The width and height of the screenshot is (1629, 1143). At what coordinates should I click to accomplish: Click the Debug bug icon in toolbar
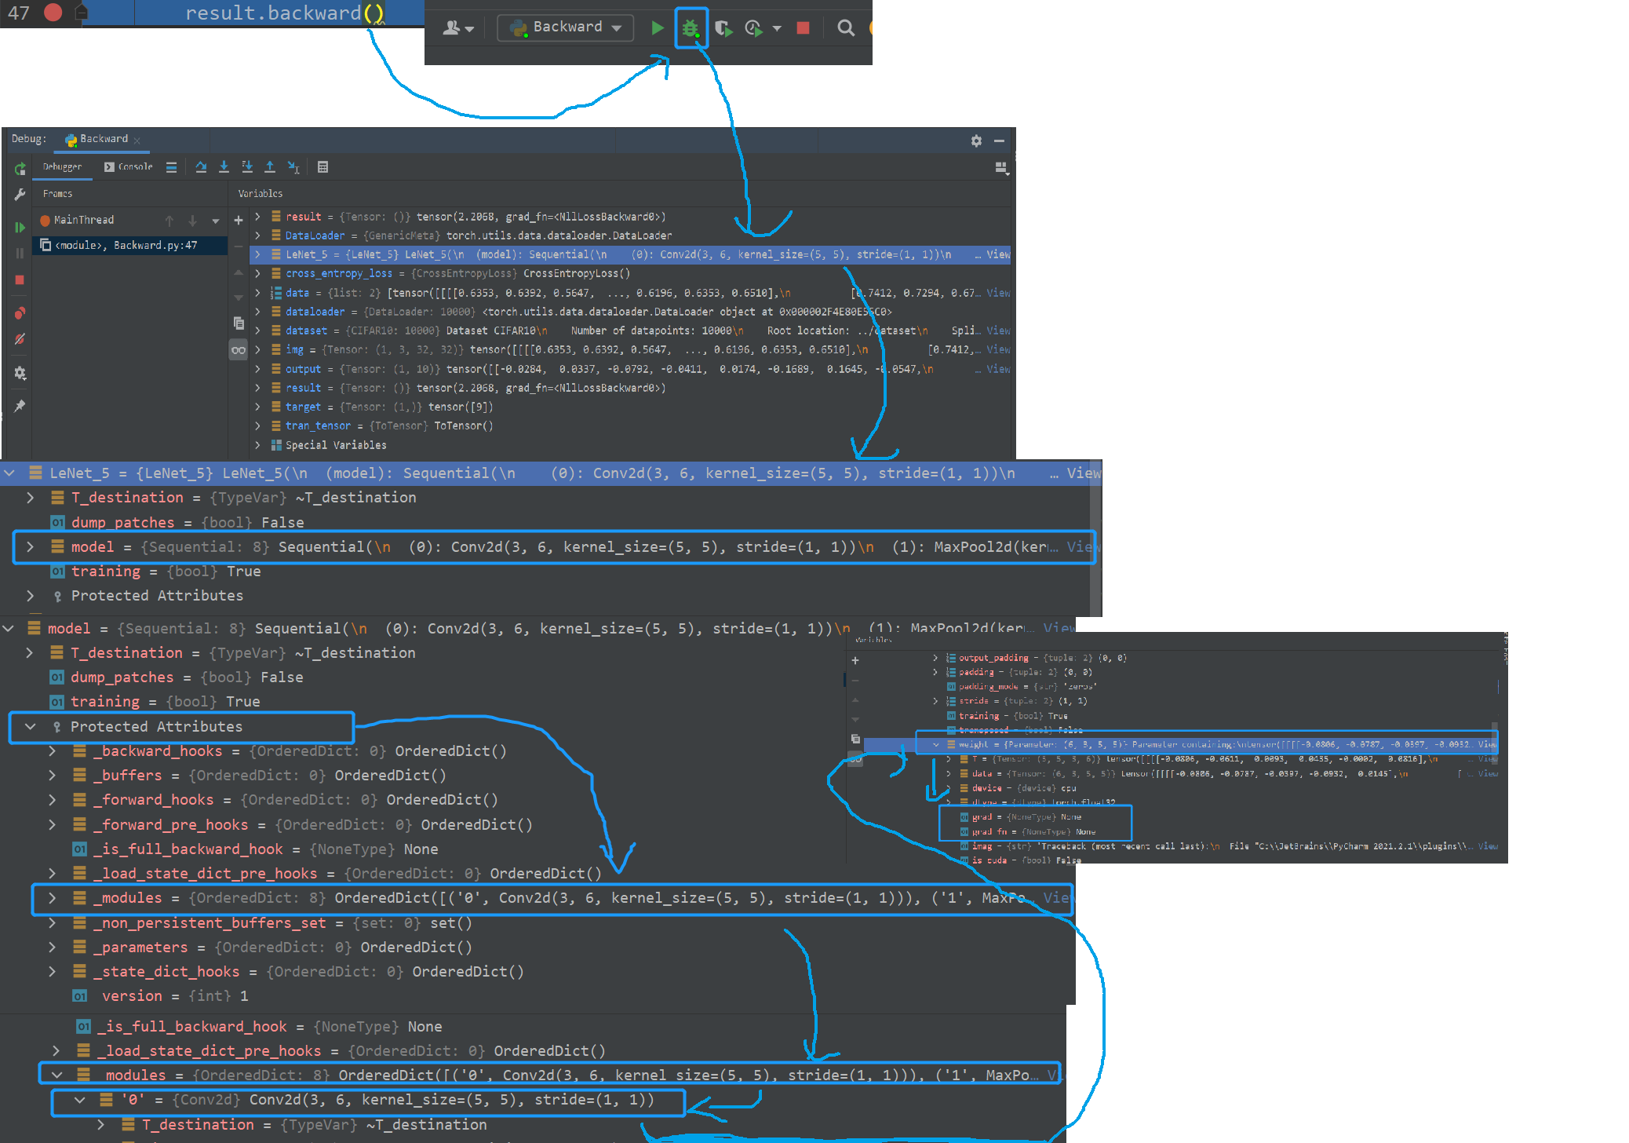[690, 28]
